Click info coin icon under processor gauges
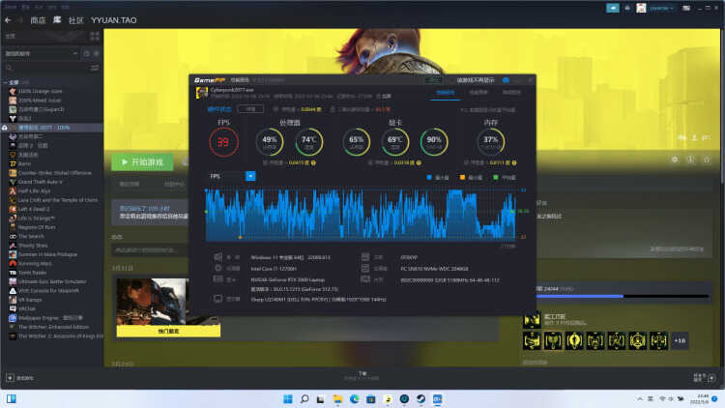The image size is (725, 408). coord(313,162)
